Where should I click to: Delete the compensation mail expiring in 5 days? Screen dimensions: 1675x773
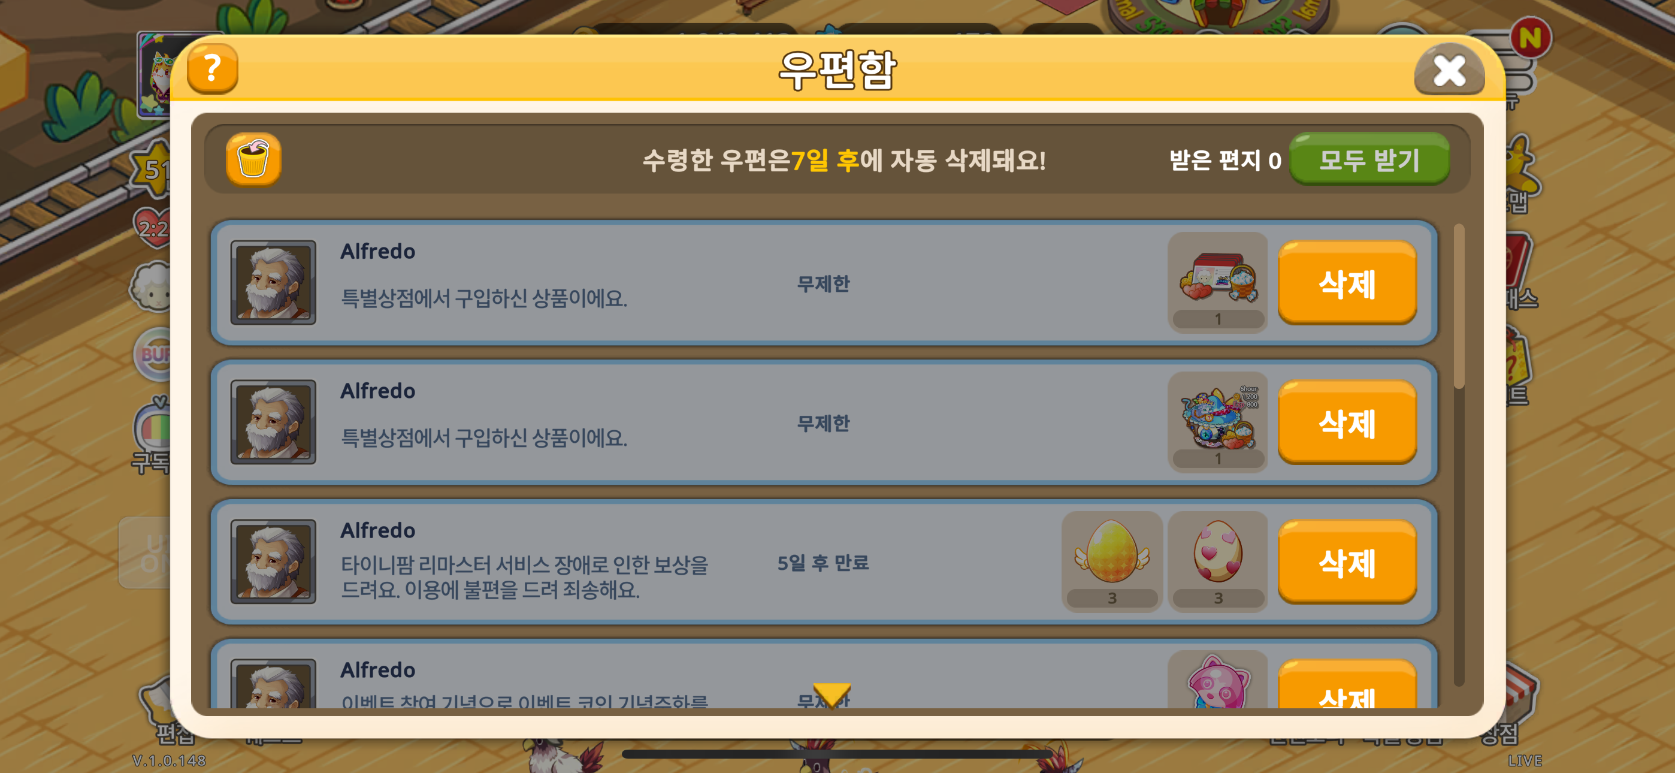pyautogui.click(x=1347, y=562)
